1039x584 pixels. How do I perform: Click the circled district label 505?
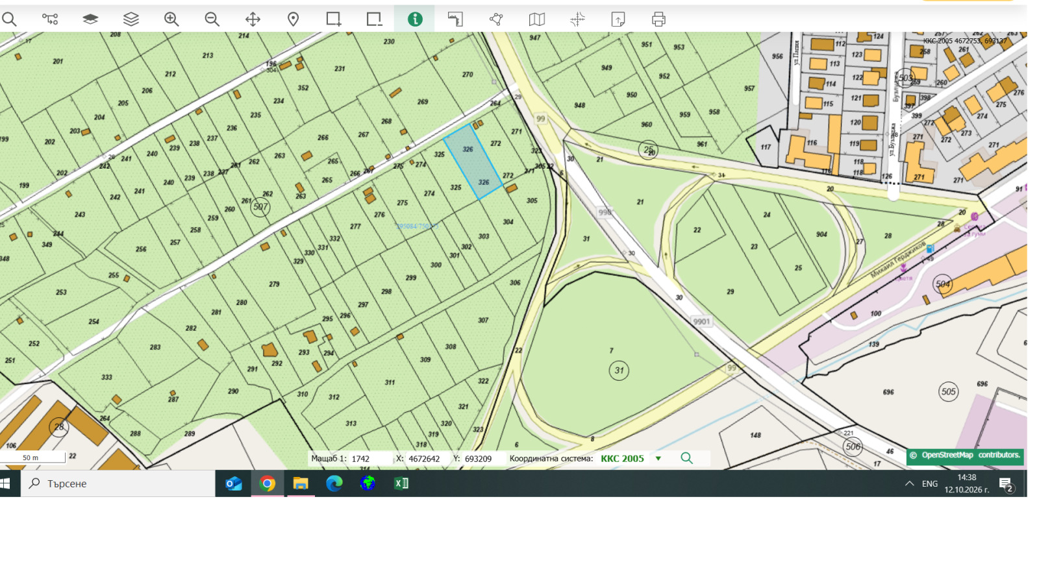[x=949, y=391]
